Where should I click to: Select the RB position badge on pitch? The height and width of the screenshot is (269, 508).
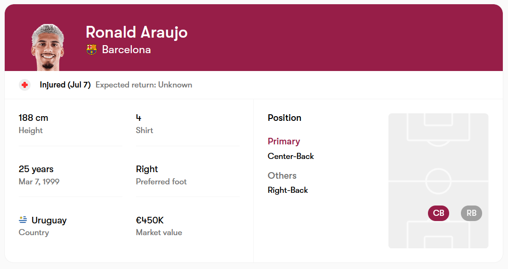point(471,213)
